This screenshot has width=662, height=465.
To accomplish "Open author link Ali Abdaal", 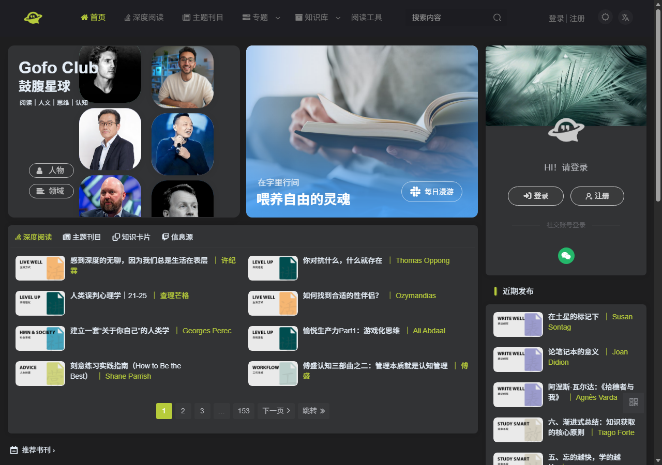I will 429,331.
